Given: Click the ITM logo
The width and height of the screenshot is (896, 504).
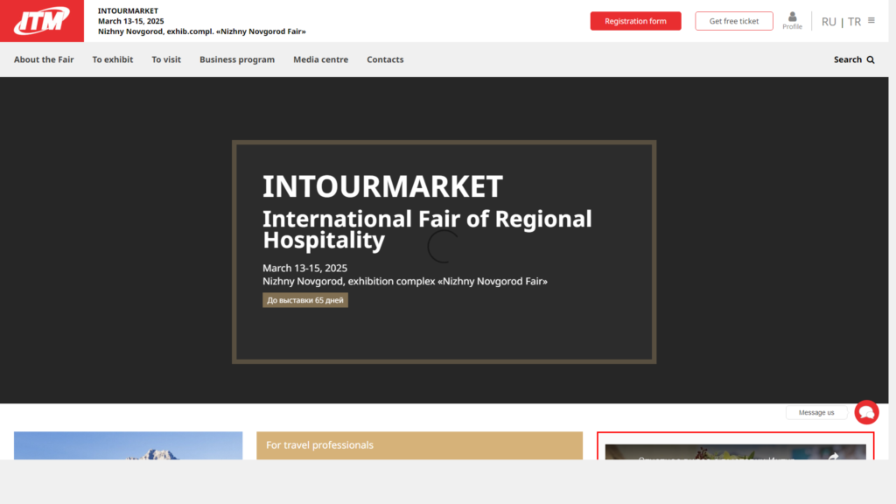Looking at the screenshot, I should coord(42,21).
